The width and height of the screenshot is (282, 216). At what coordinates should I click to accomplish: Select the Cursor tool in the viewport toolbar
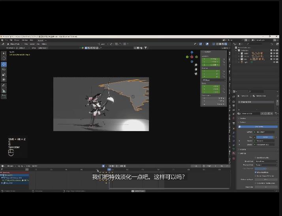4,58
